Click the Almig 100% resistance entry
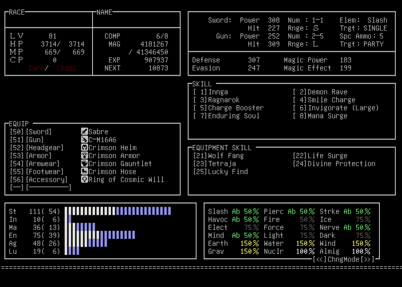402x287 pixels. (345, 251)
